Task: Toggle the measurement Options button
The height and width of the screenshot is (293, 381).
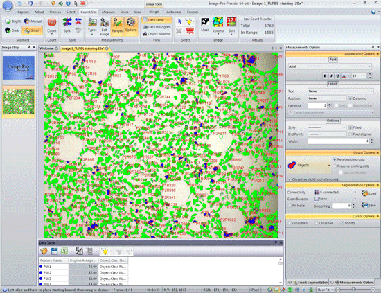Action: click(x=131, y=26)
